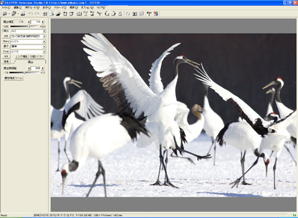
Task: Switch to the レンズ補正 tab
Action: [21, 57]
